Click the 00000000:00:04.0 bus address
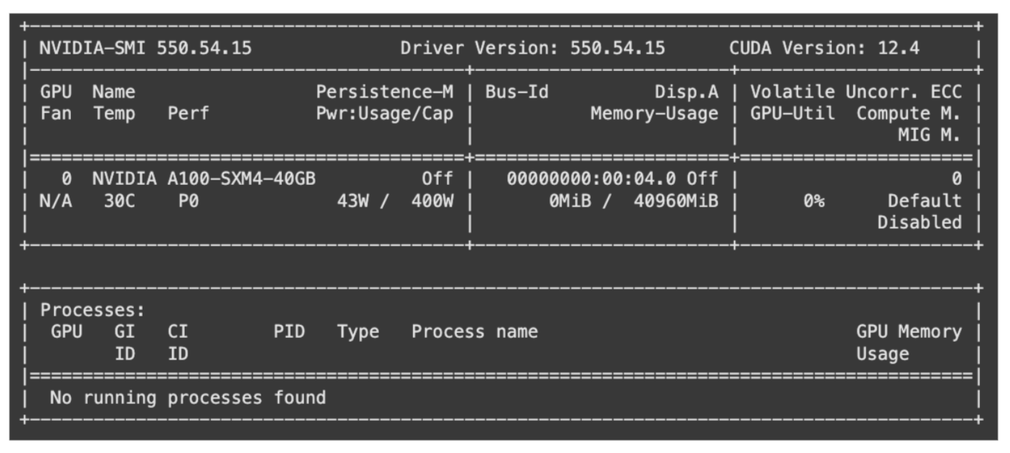 click(592, 179)
